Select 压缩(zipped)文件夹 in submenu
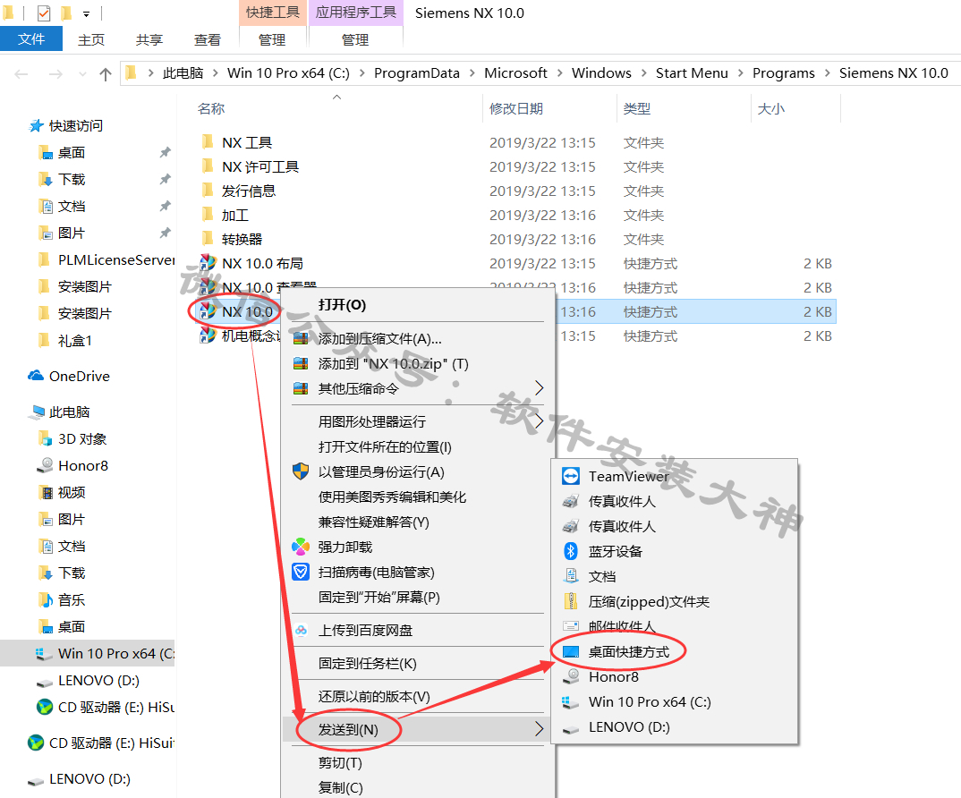 coord(674,601)
